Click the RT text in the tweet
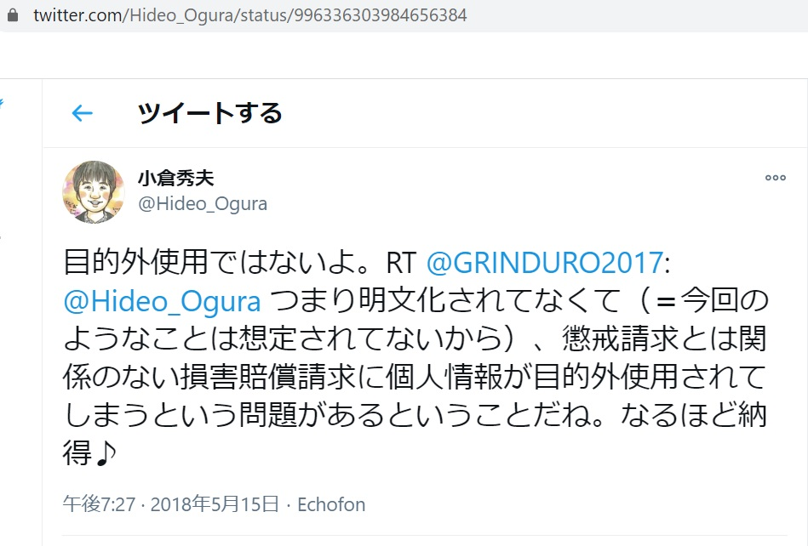The width and height of the screenshot is (808, 546). pos(401,263)
